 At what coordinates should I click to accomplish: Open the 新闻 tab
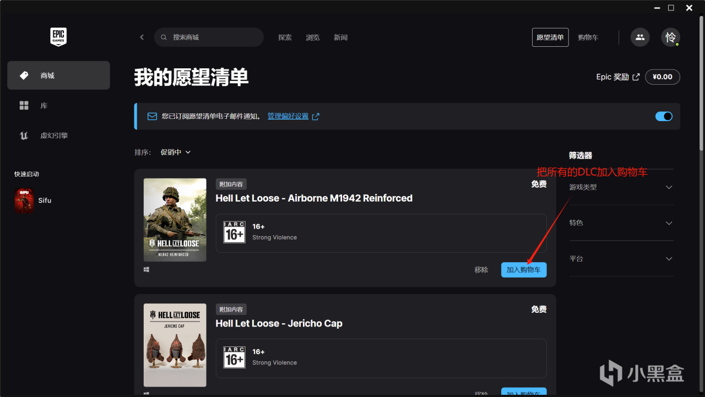click(340, 37)
